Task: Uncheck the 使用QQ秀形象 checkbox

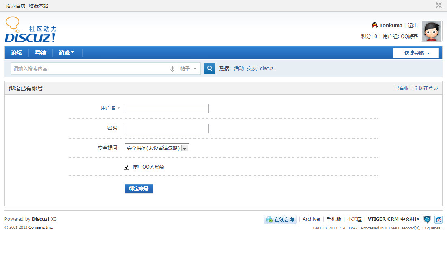Action: point(126,167)
